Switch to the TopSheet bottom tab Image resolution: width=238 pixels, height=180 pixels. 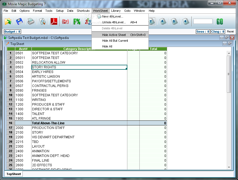coord(14,174)
